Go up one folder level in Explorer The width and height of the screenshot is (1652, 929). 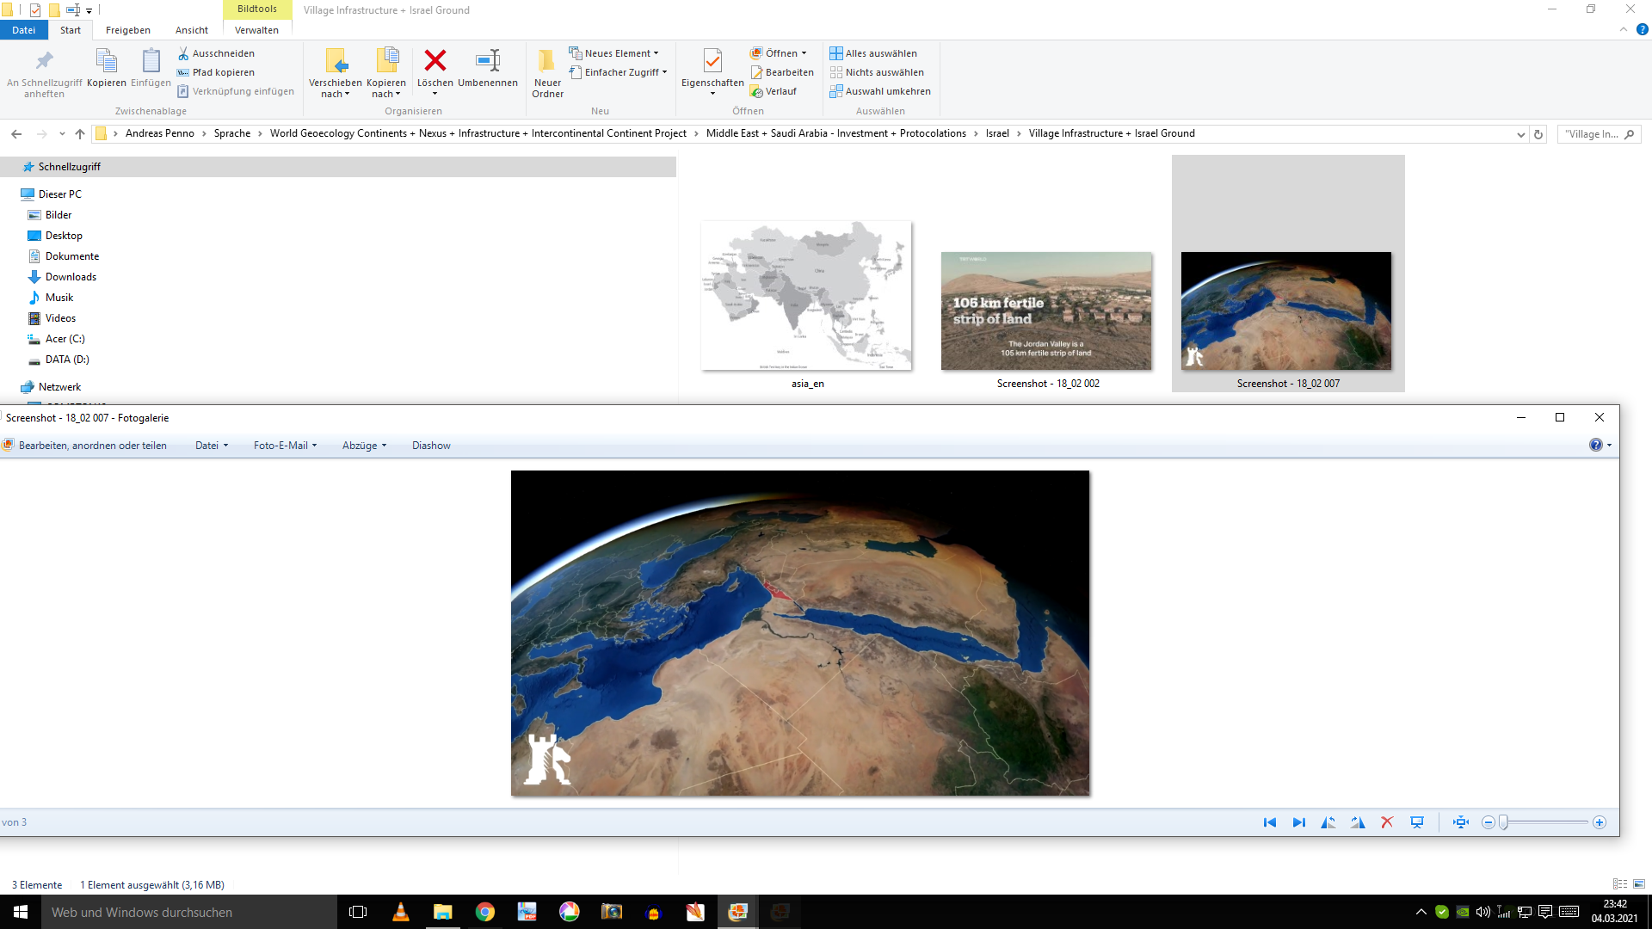[80, 133]
